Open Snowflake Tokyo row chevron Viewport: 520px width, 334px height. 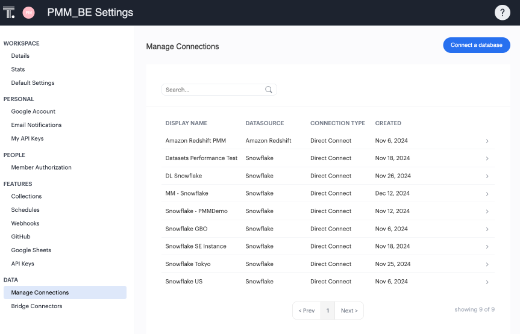click(x=487, y=264)
